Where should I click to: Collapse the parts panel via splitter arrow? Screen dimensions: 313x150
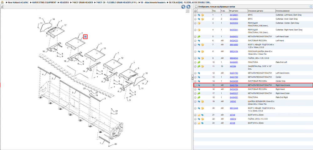click(x=192, y=77)
